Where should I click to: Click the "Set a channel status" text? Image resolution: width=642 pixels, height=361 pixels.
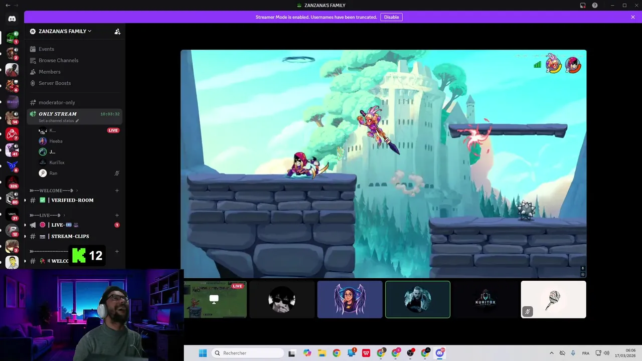coord(56,121)
